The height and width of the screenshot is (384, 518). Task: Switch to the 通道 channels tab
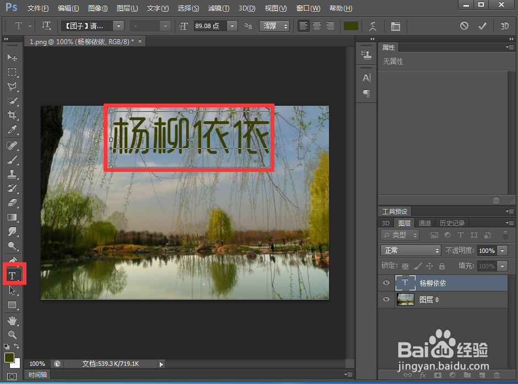tap(424, 223)
